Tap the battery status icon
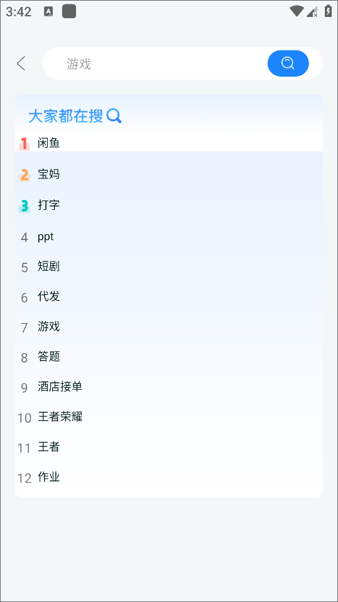The width and height of the screenshot is (338, 602). coord(328,11)
